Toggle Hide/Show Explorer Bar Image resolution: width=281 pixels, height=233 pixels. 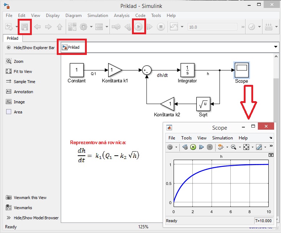coord(31,48)
